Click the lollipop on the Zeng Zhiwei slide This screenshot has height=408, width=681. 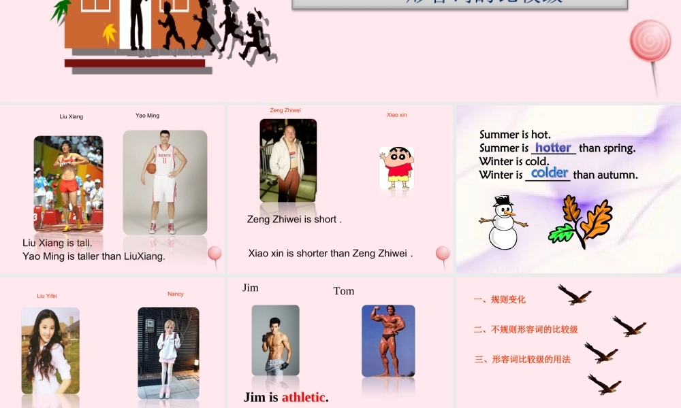(443, 258)
